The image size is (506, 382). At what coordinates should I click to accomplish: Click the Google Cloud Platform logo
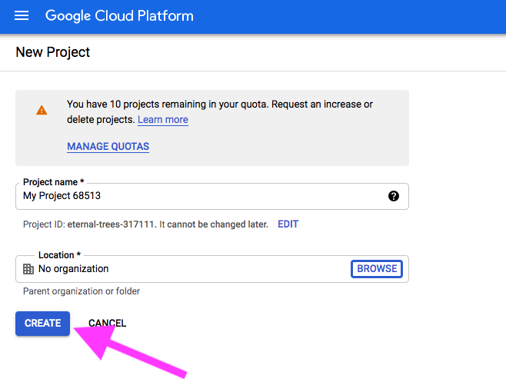[119, 16]
